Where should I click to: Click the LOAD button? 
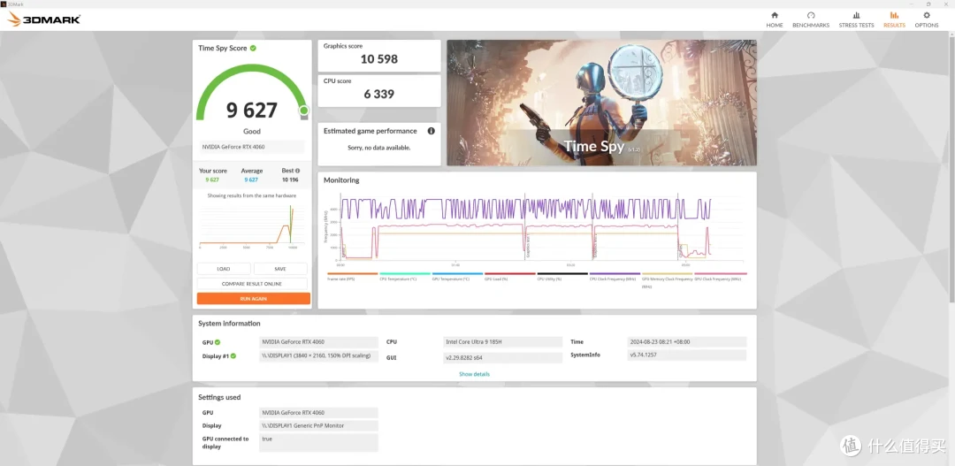coord(224,269)
